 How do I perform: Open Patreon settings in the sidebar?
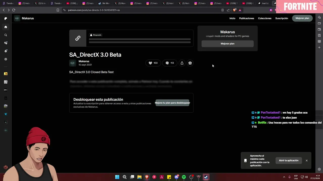pos(6,59)
